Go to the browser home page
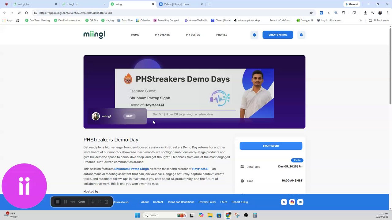This screenshot has width=392, height=220. click(x=26, y=13)
